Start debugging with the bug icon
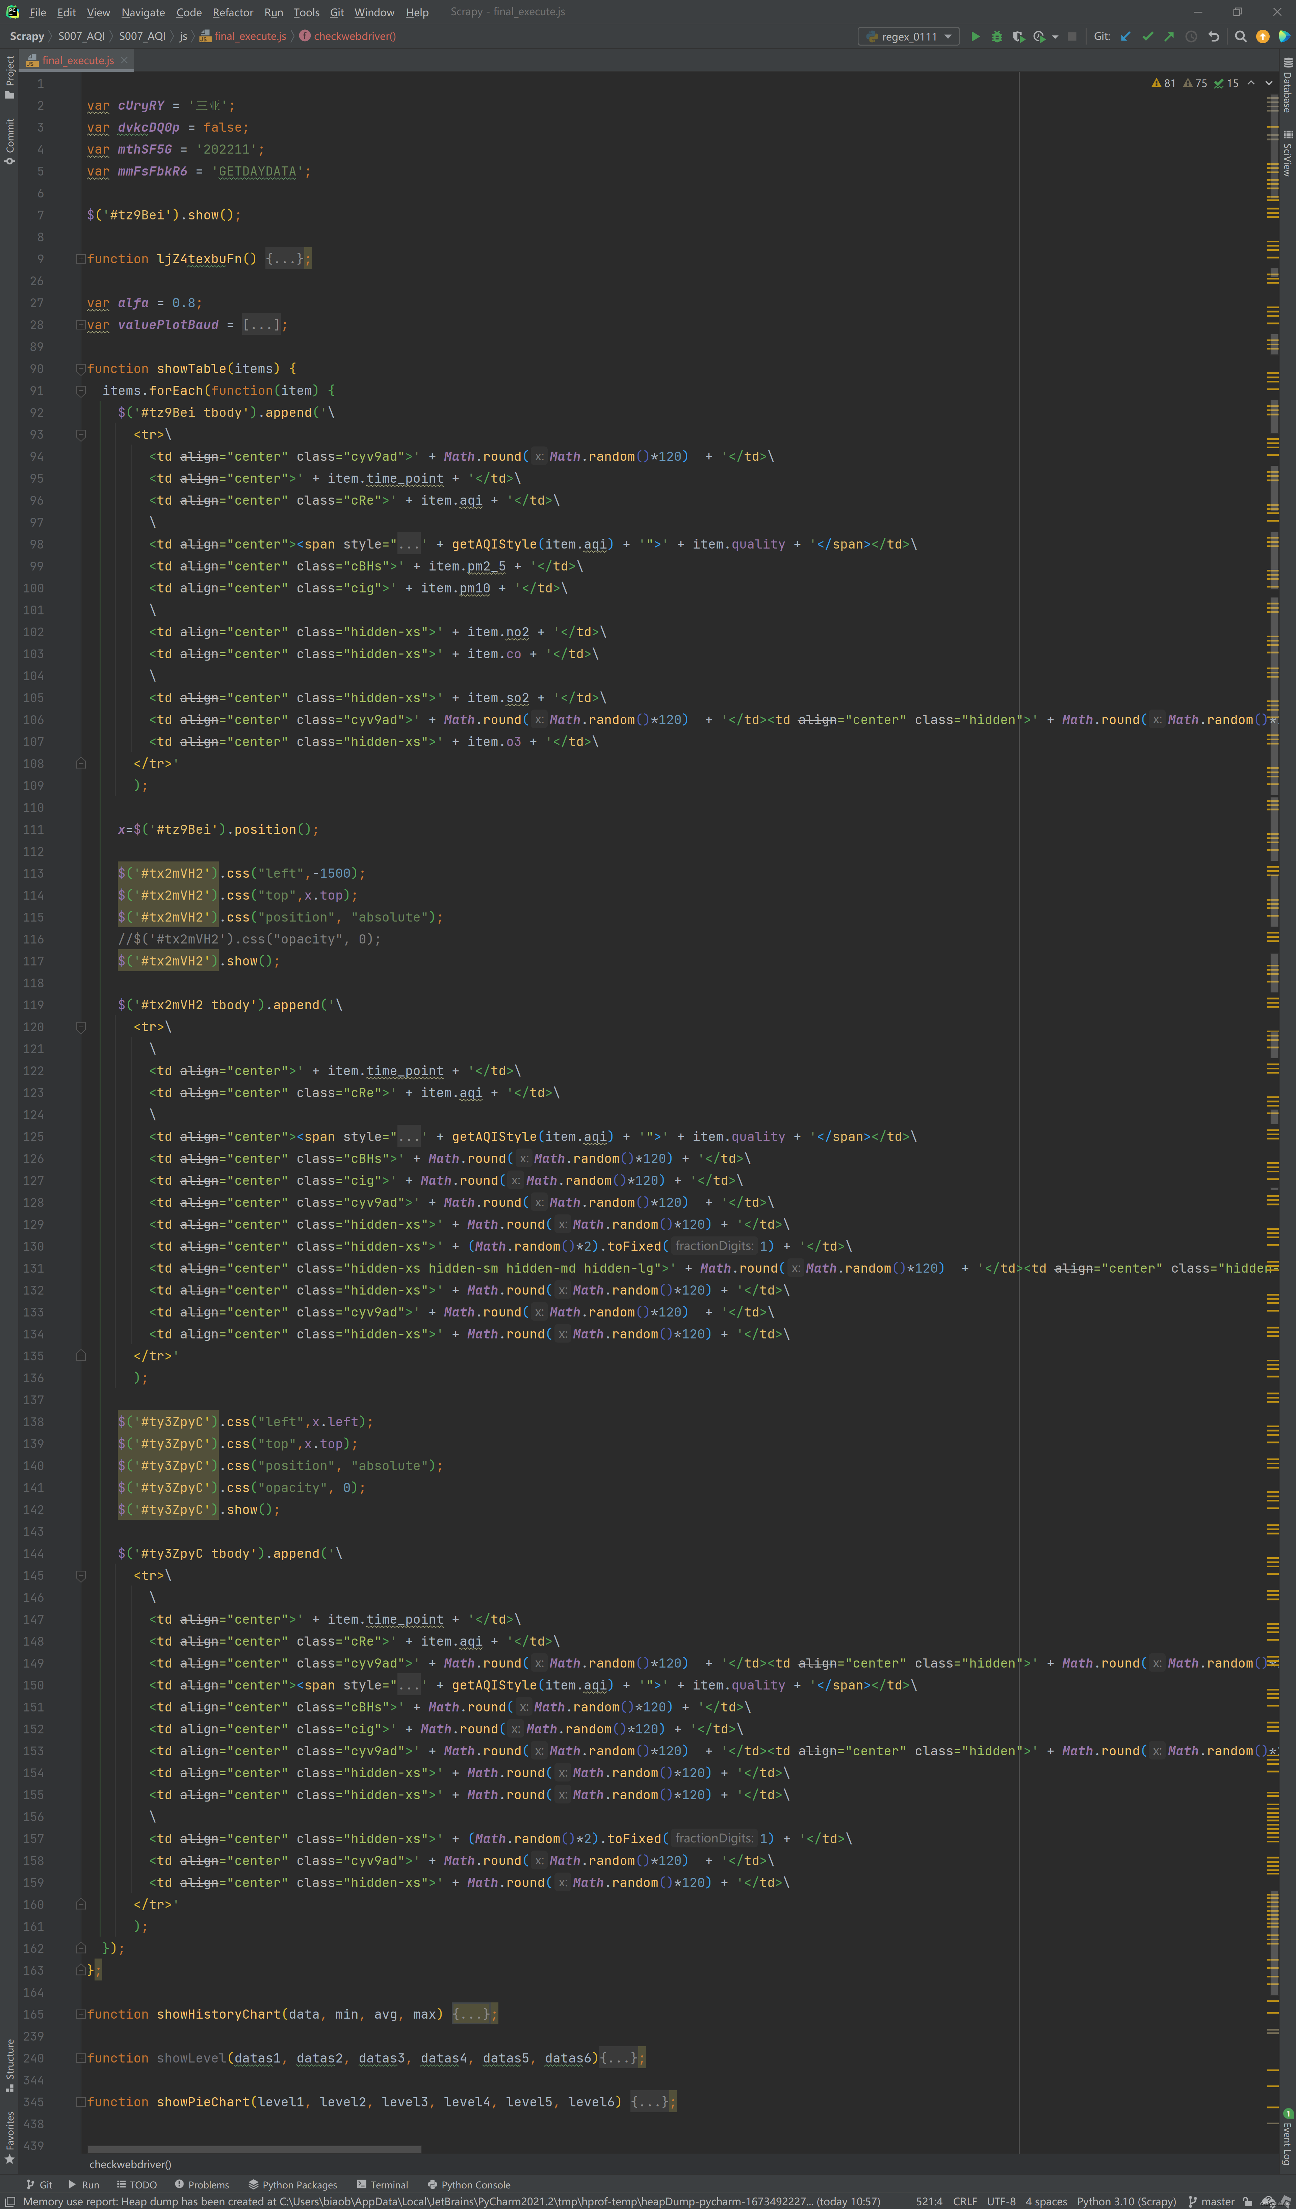 pos(997,37)
